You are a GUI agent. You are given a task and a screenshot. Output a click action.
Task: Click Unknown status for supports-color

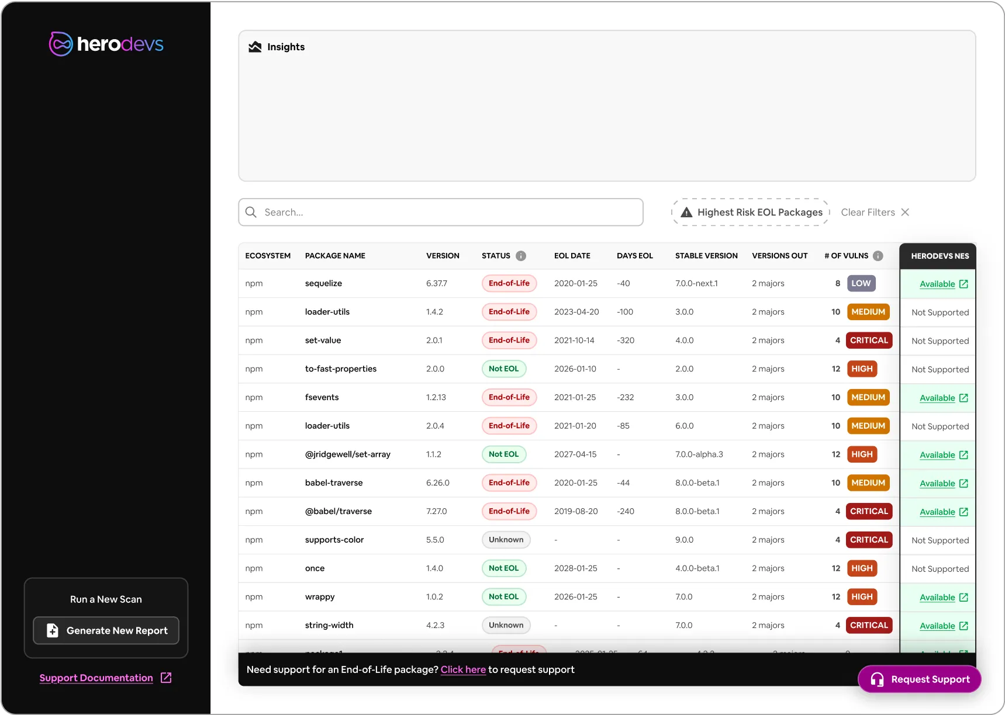pos(506,540)
